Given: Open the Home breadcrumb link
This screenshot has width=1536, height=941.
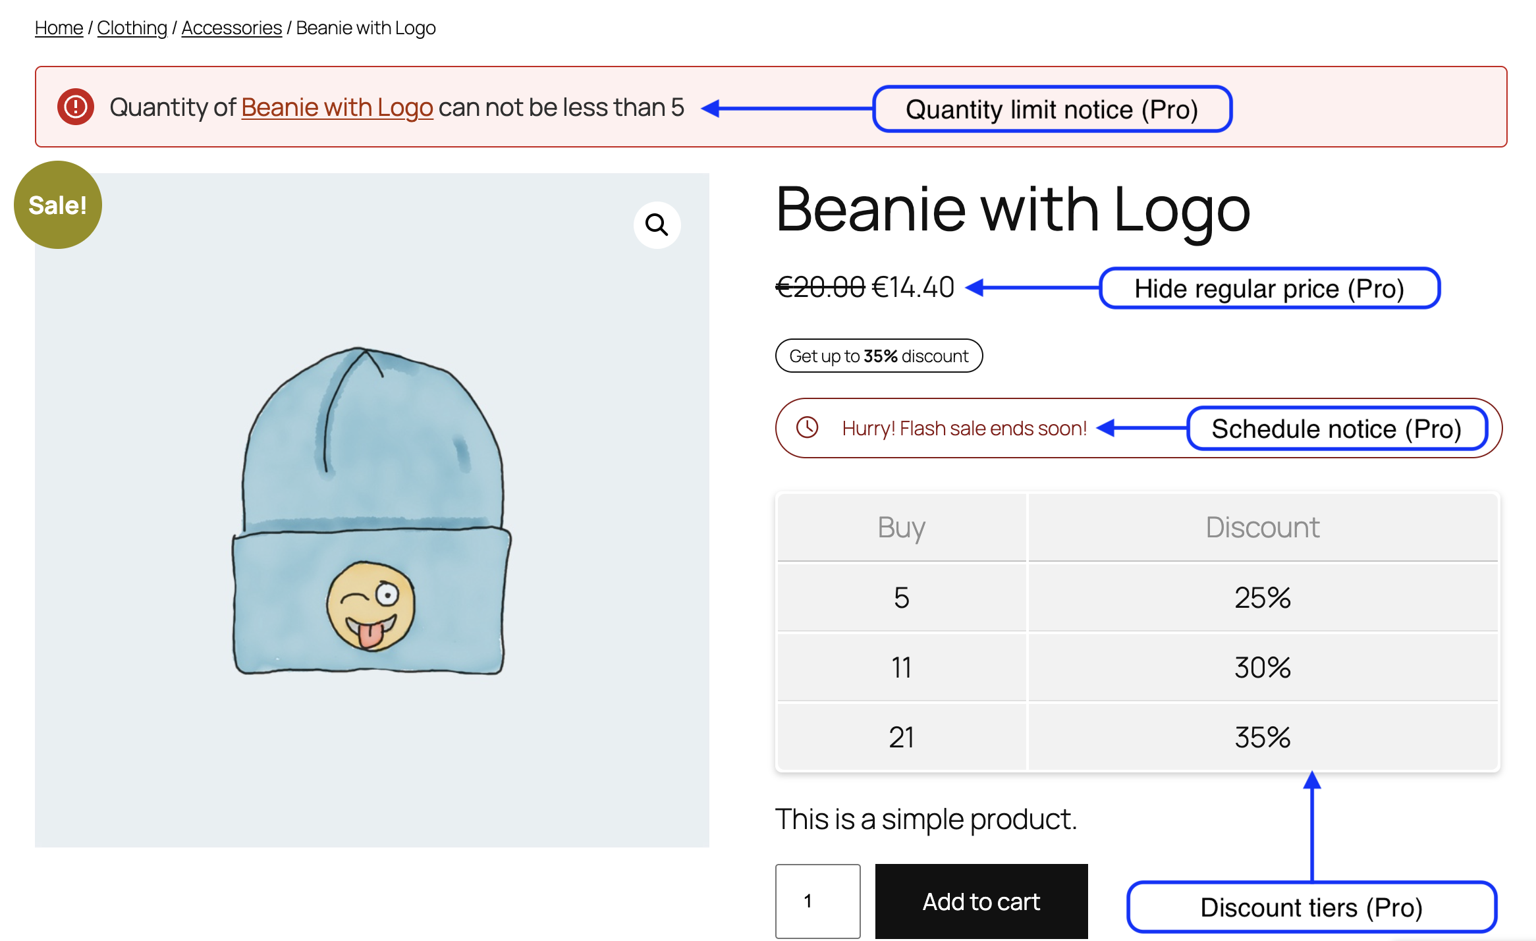Looking at the screenshot, I should [x=59, y=28].
